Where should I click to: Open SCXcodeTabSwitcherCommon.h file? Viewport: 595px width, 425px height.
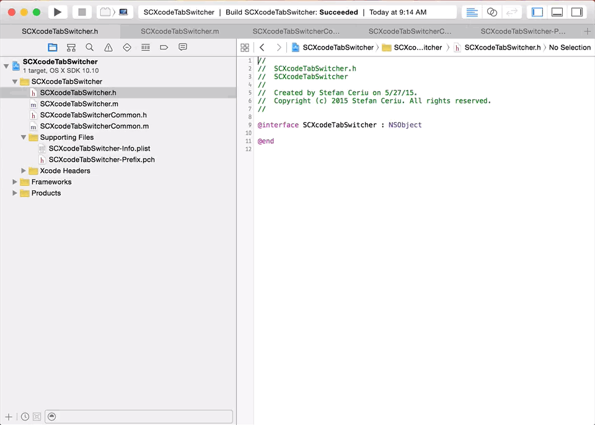[118, 115]
